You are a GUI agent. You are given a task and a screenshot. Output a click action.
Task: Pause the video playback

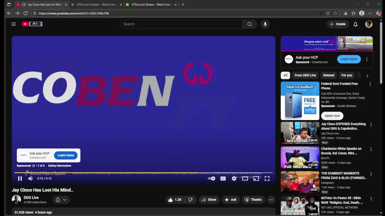point(20,178)
